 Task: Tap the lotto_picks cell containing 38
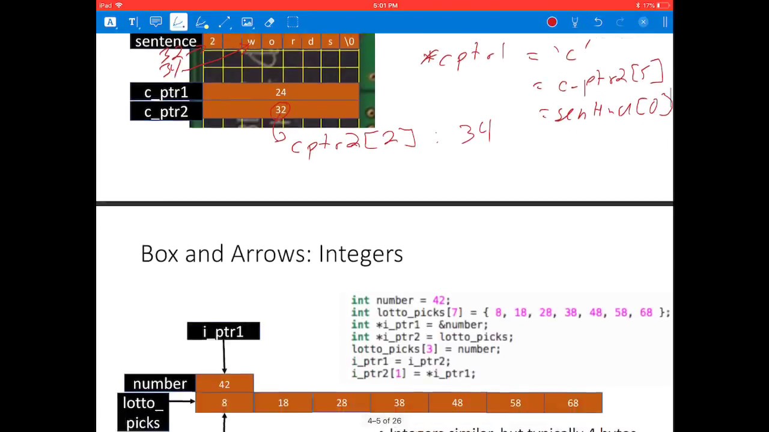(x=400, y=403)
